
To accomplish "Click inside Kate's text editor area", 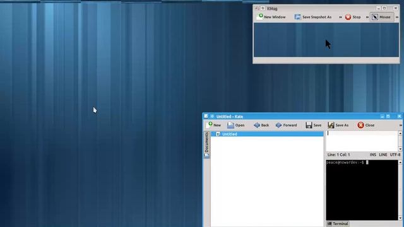I will coord(362,141).
